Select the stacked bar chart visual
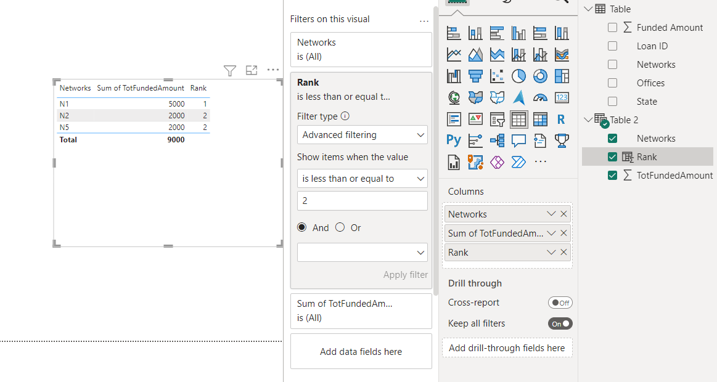This screenshot has height=382, width=717. (454, 33)
